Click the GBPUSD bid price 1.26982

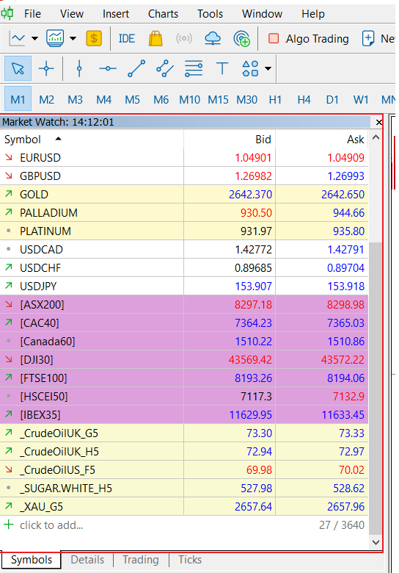click(253, 176)
